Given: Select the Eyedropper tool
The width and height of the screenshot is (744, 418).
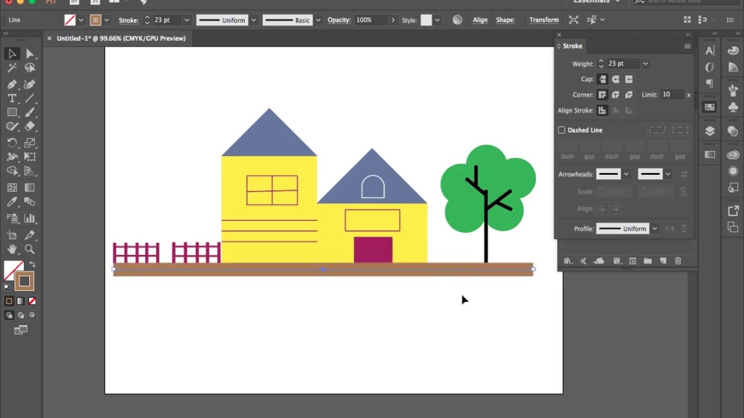Looking at the screenshot, I should 12,202.
